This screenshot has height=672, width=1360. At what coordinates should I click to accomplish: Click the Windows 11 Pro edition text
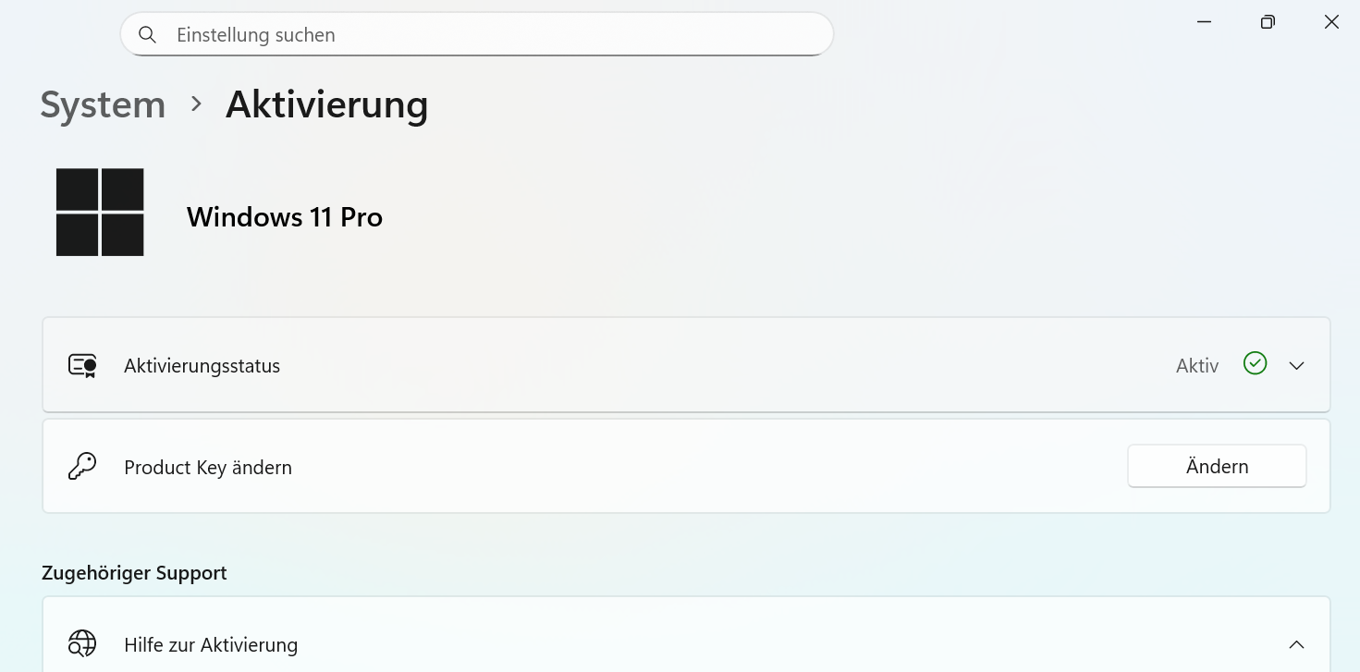point(285,217)
